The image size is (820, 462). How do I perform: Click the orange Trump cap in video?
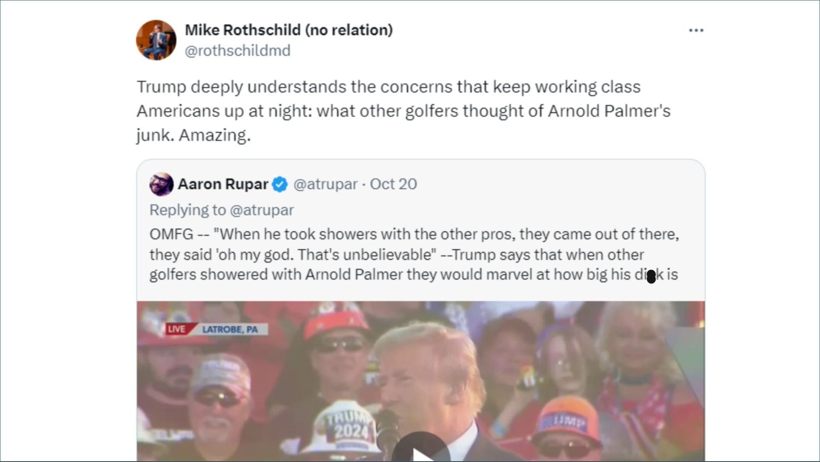(568, 420)
